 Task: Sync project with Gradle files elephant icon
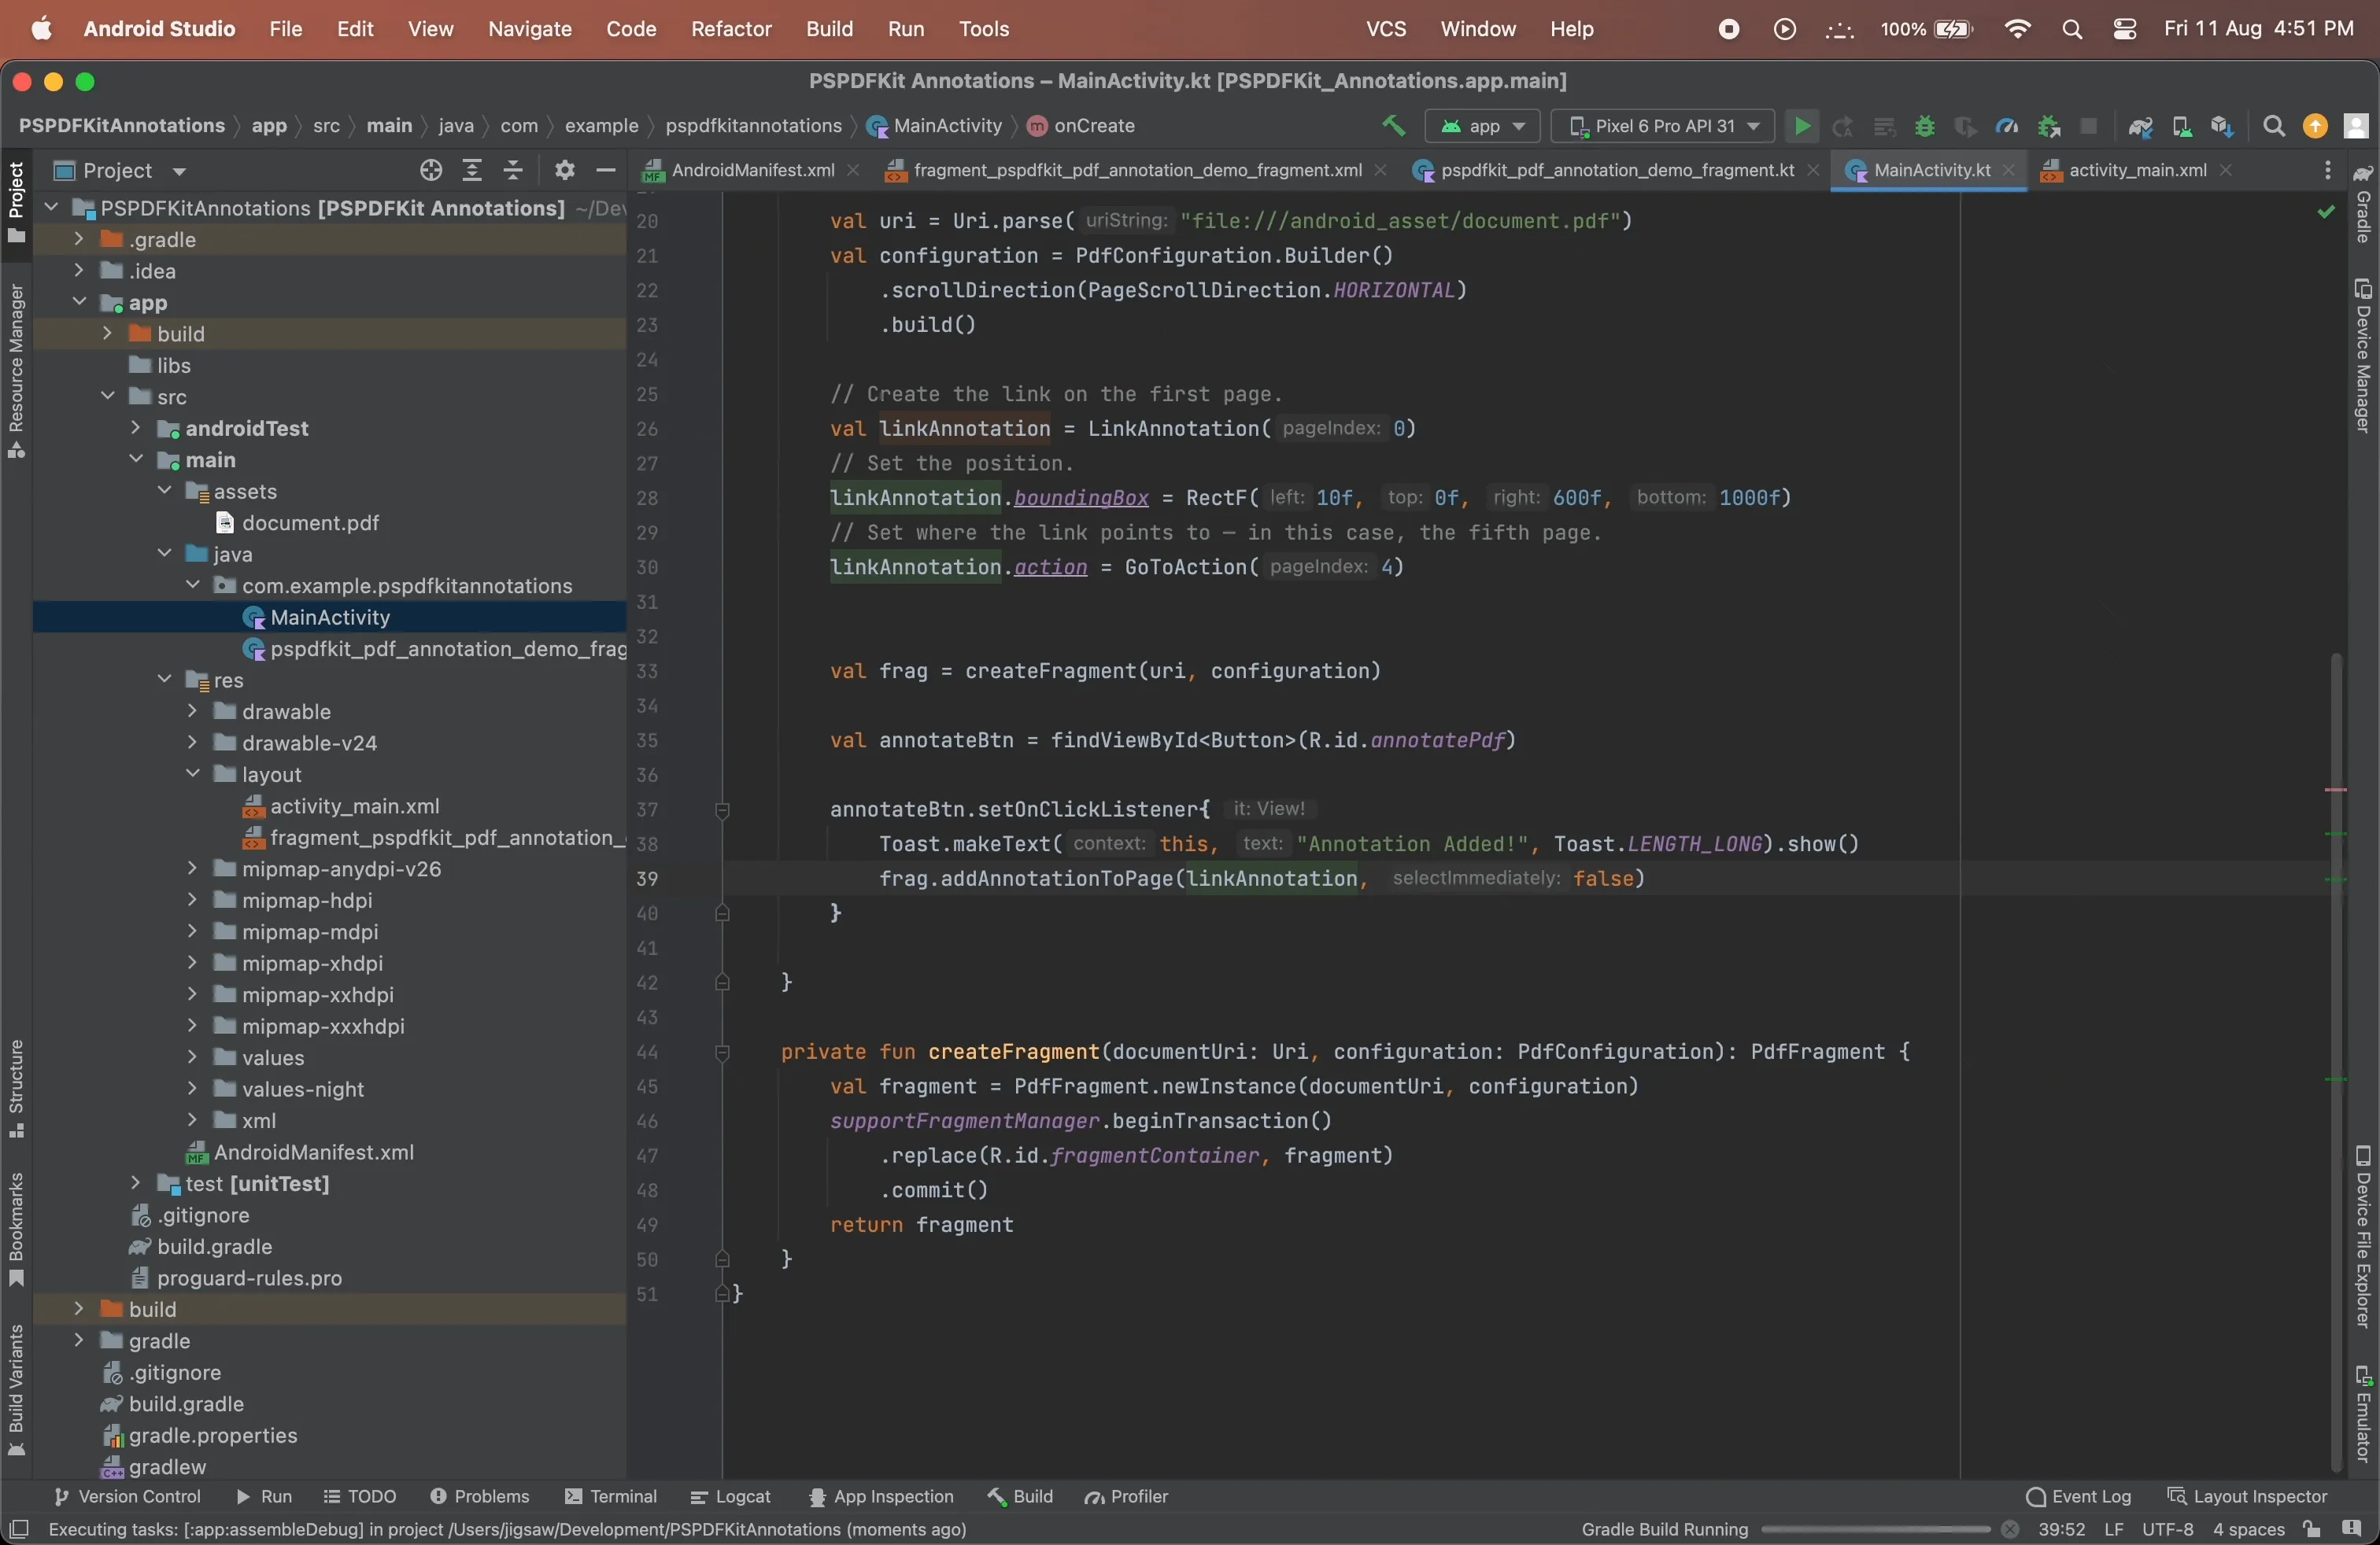(2140, 126)
